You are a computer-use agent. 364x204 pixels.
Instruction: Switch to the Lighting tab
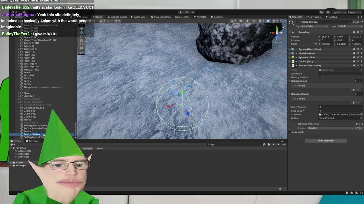click(x=331, y=17)
